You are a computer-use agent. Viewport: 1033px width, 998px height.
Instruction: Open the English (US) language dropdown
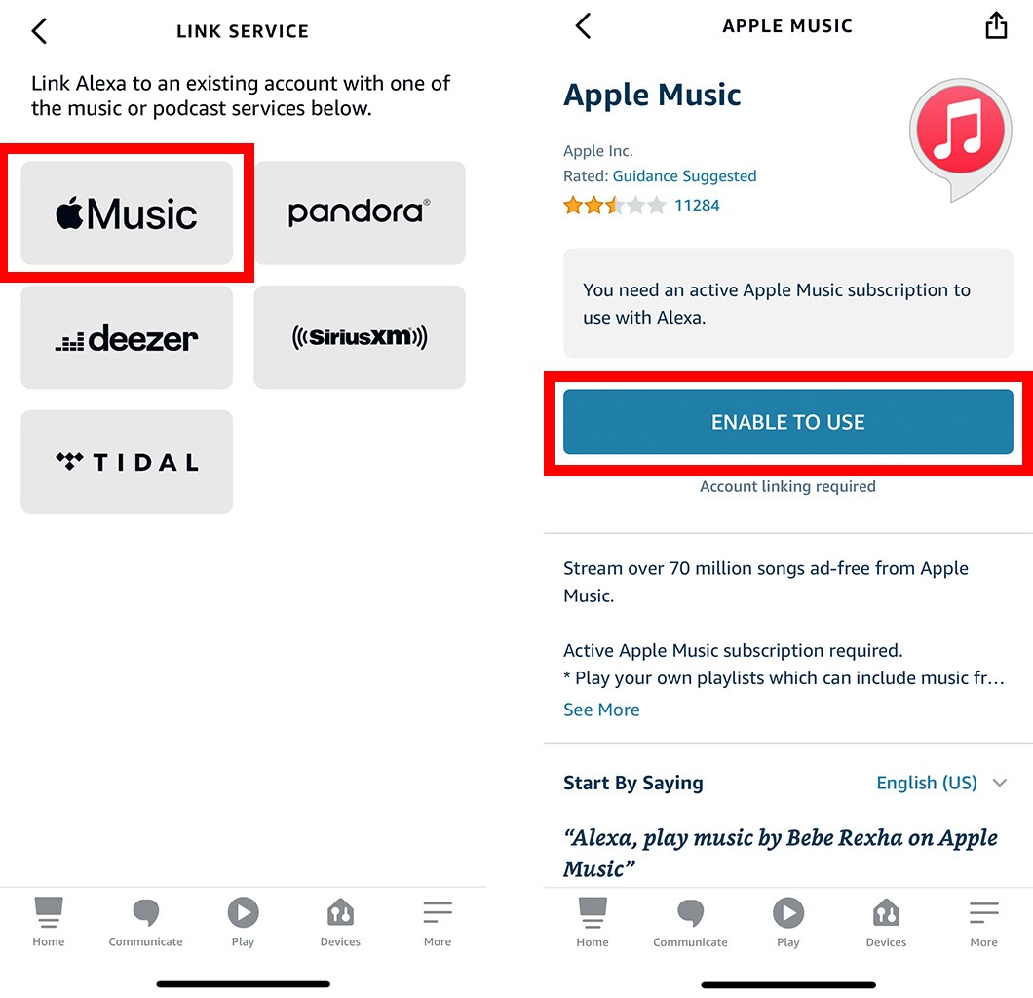click(x=927, y=783)
